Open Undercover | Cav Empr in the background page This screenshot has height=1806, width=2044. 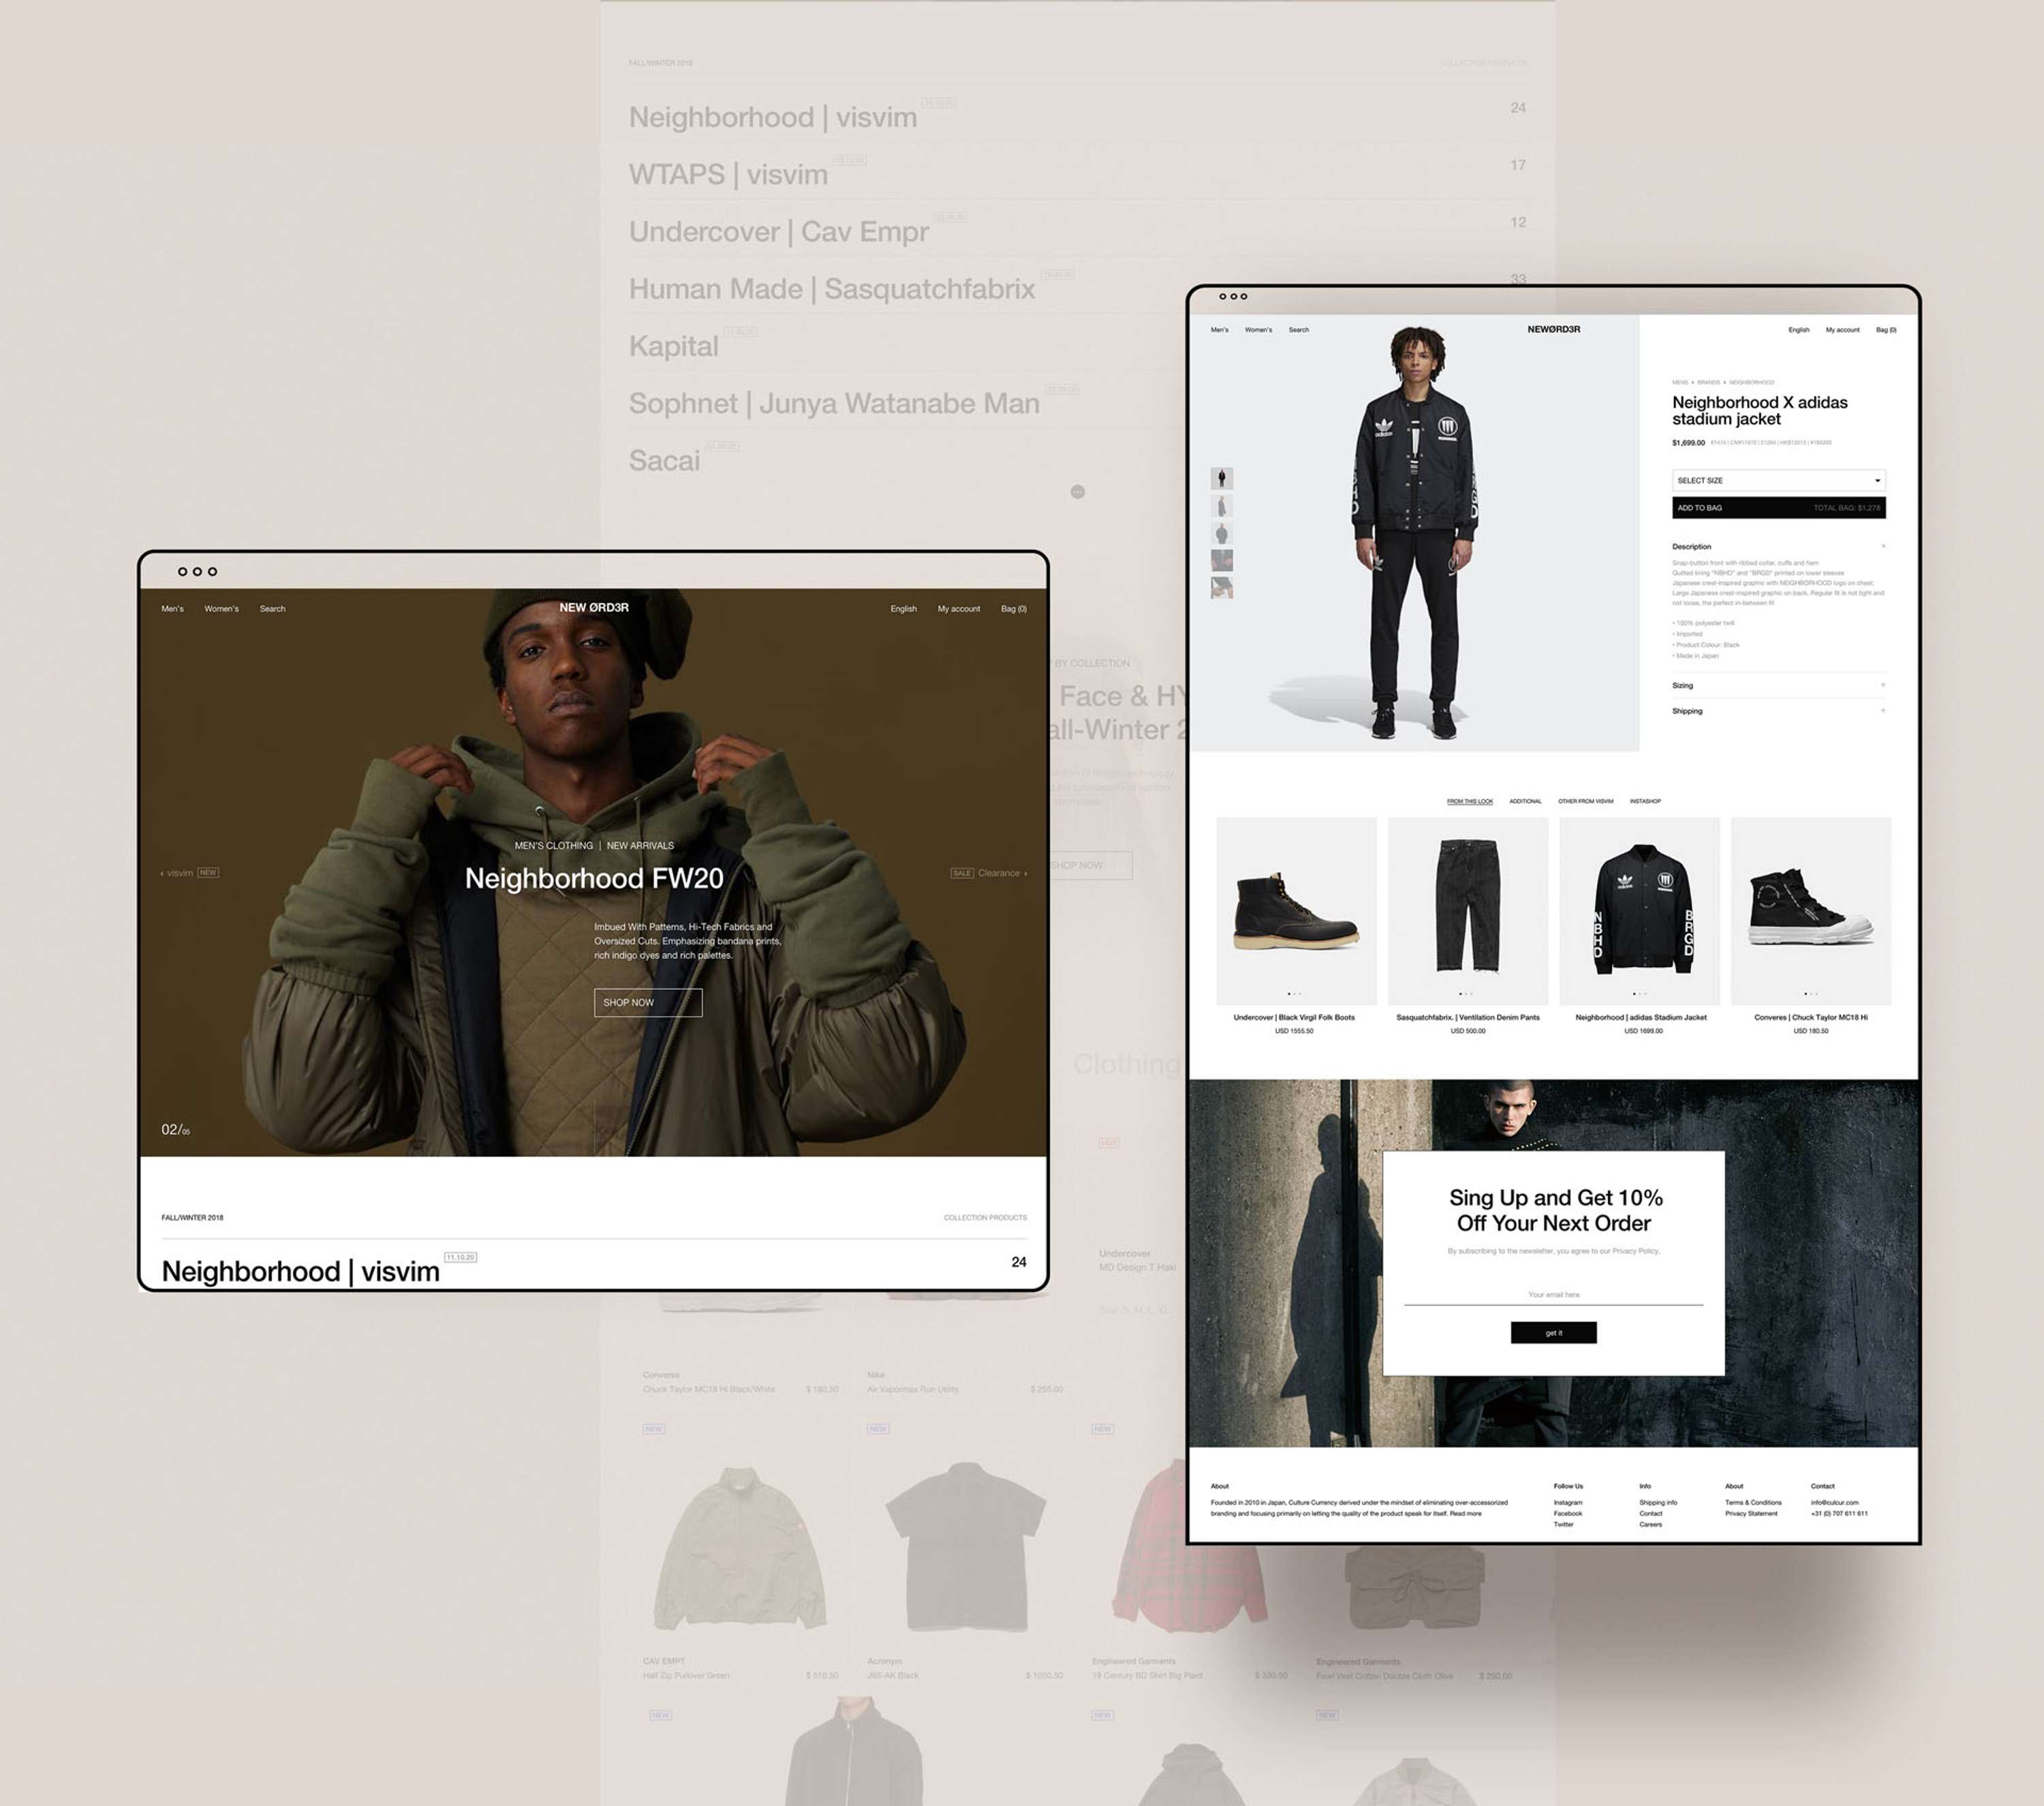(x=779, y=232)
